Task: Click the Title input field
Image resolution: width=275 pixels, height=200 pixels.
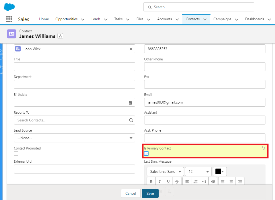Action: click(x=74, y=67)
